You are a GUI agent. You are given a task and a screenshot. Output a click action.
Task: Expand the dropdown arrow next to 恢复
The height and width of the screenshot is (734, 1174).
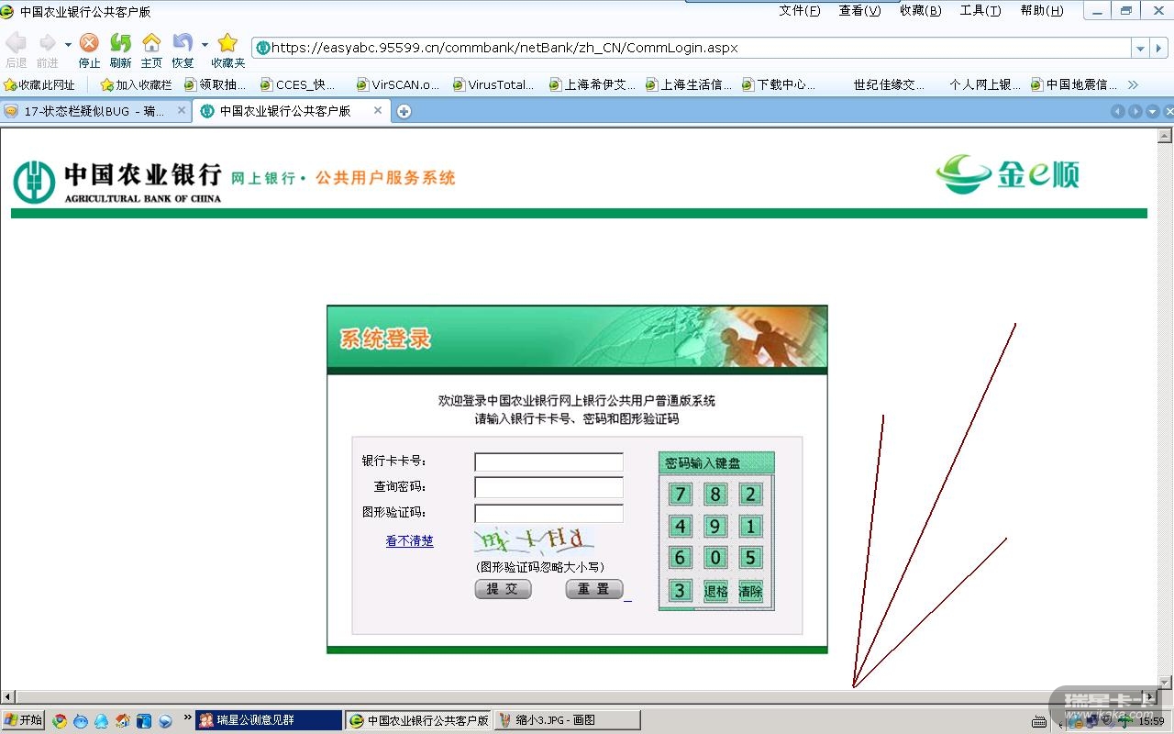point(205,44)
